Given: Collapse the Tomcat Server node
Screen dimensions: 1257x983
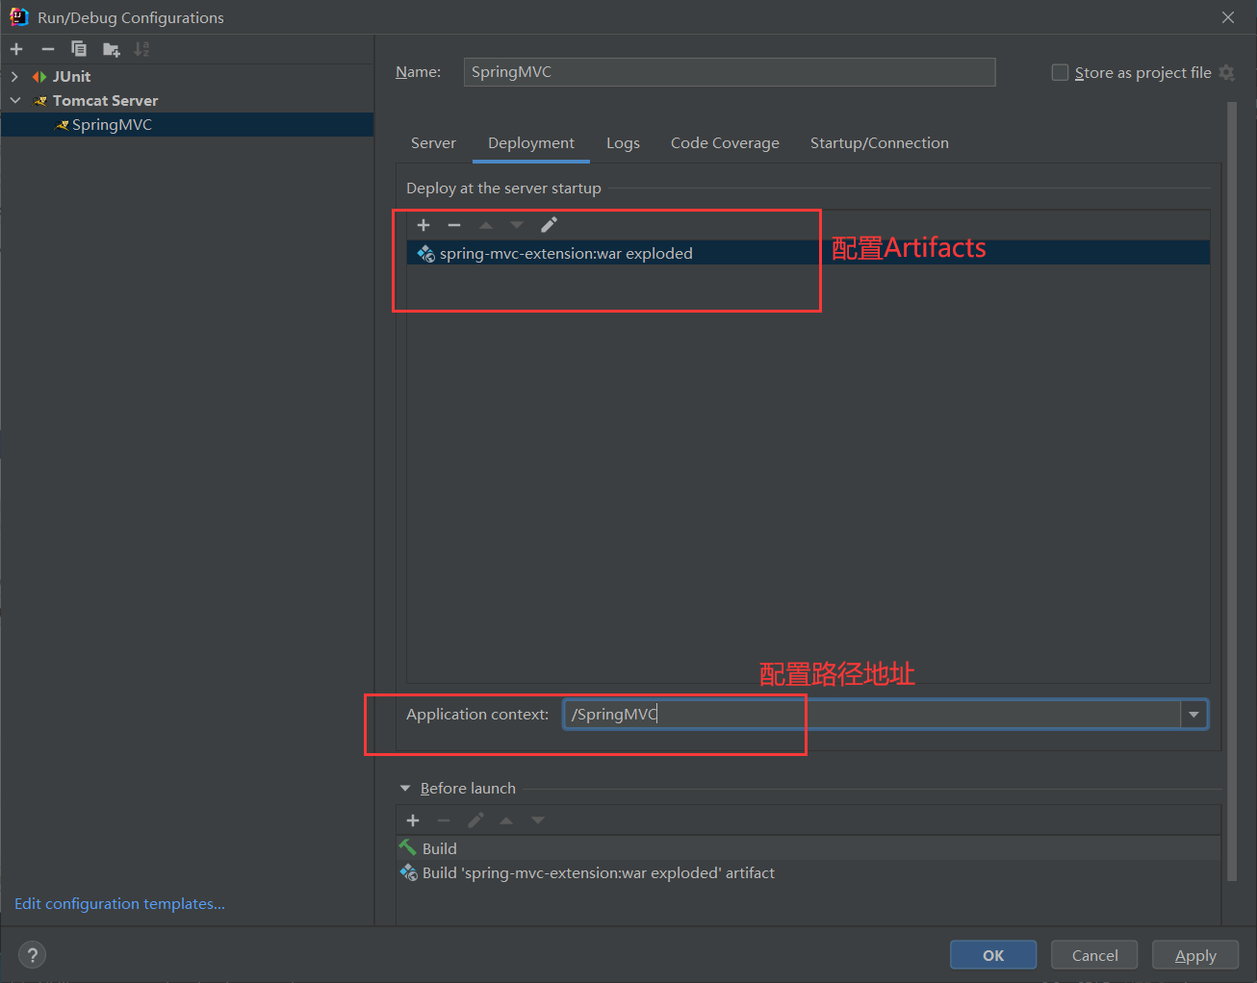Looking at the screenshot, I should pos(14,100).
